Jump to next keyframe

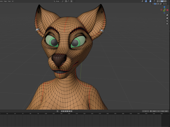pyautogui.click(x=69, y=111)
